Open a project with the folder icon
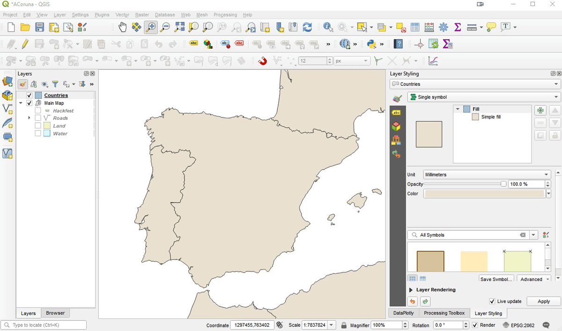Screen dimensions: 562x331 pyautogui.click(x=25, y=27)
